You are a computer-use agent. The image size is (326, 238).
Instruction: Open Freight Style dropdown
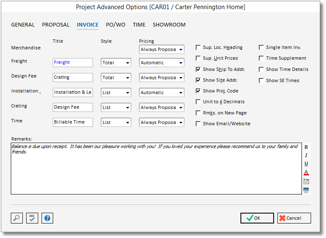point(116,63)
